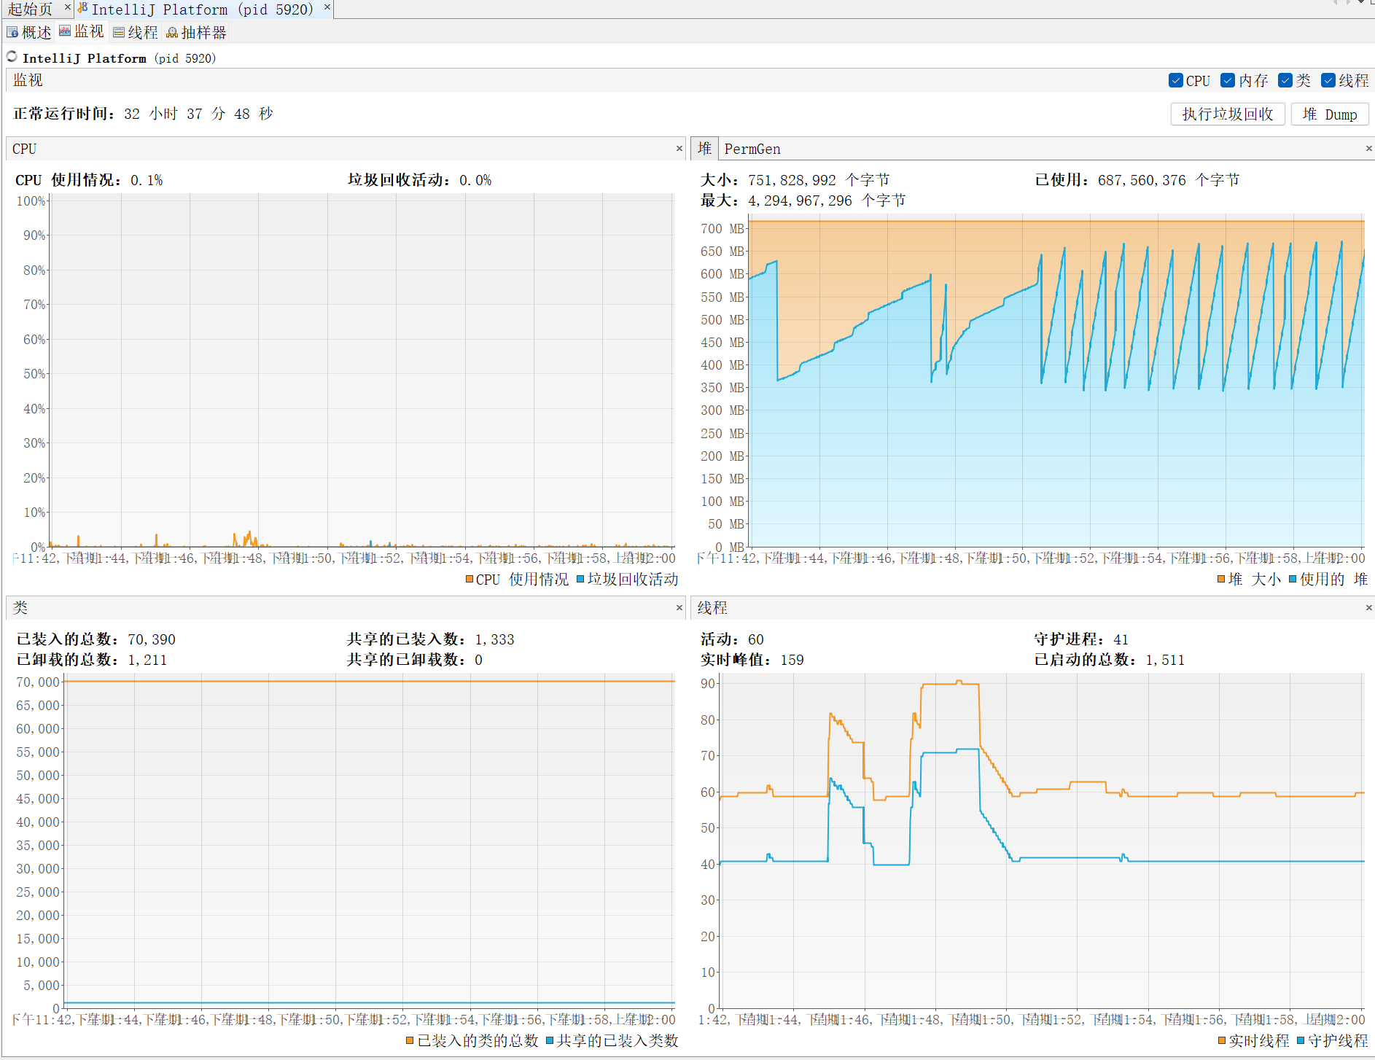Close the 类 classes chart panel
The width and height of the screenshot is (1375, 1060).
[679, 607]
